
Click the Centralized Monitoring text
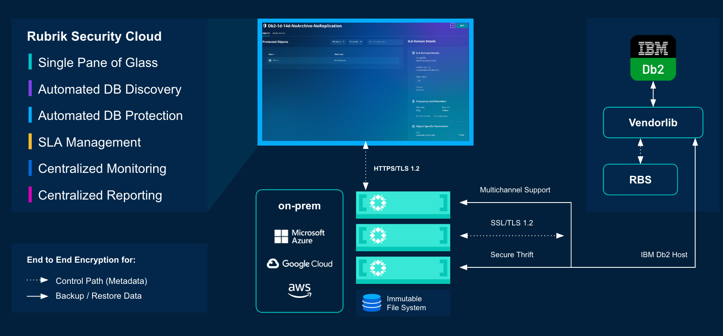pyautogui.click(x=102, y=169)
